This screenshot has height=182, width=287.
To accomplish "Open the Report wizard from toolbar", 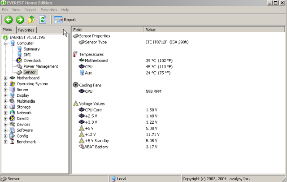I will click(65, 20).
